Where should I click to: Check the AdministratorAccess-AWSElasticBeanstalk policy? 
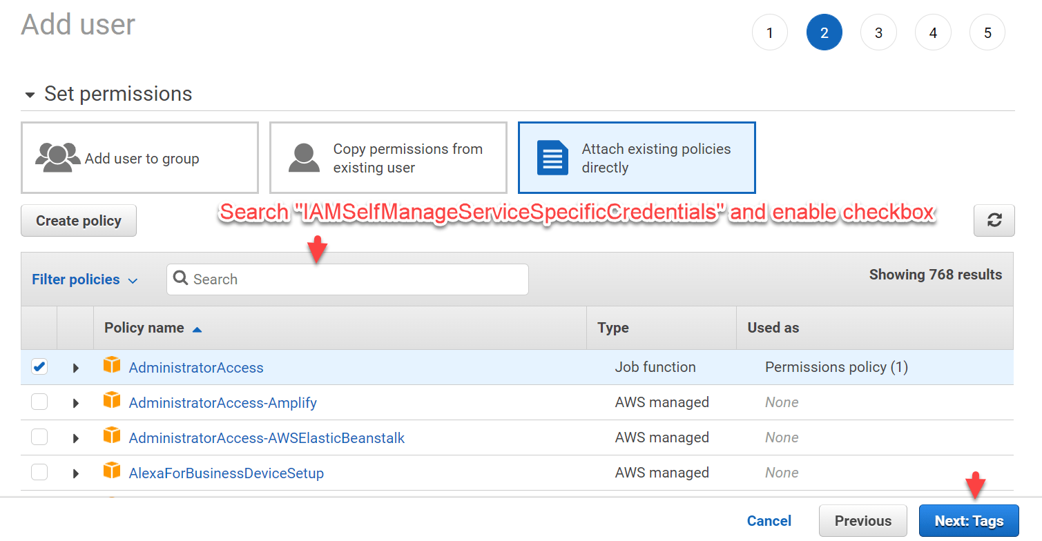[39, 437]
